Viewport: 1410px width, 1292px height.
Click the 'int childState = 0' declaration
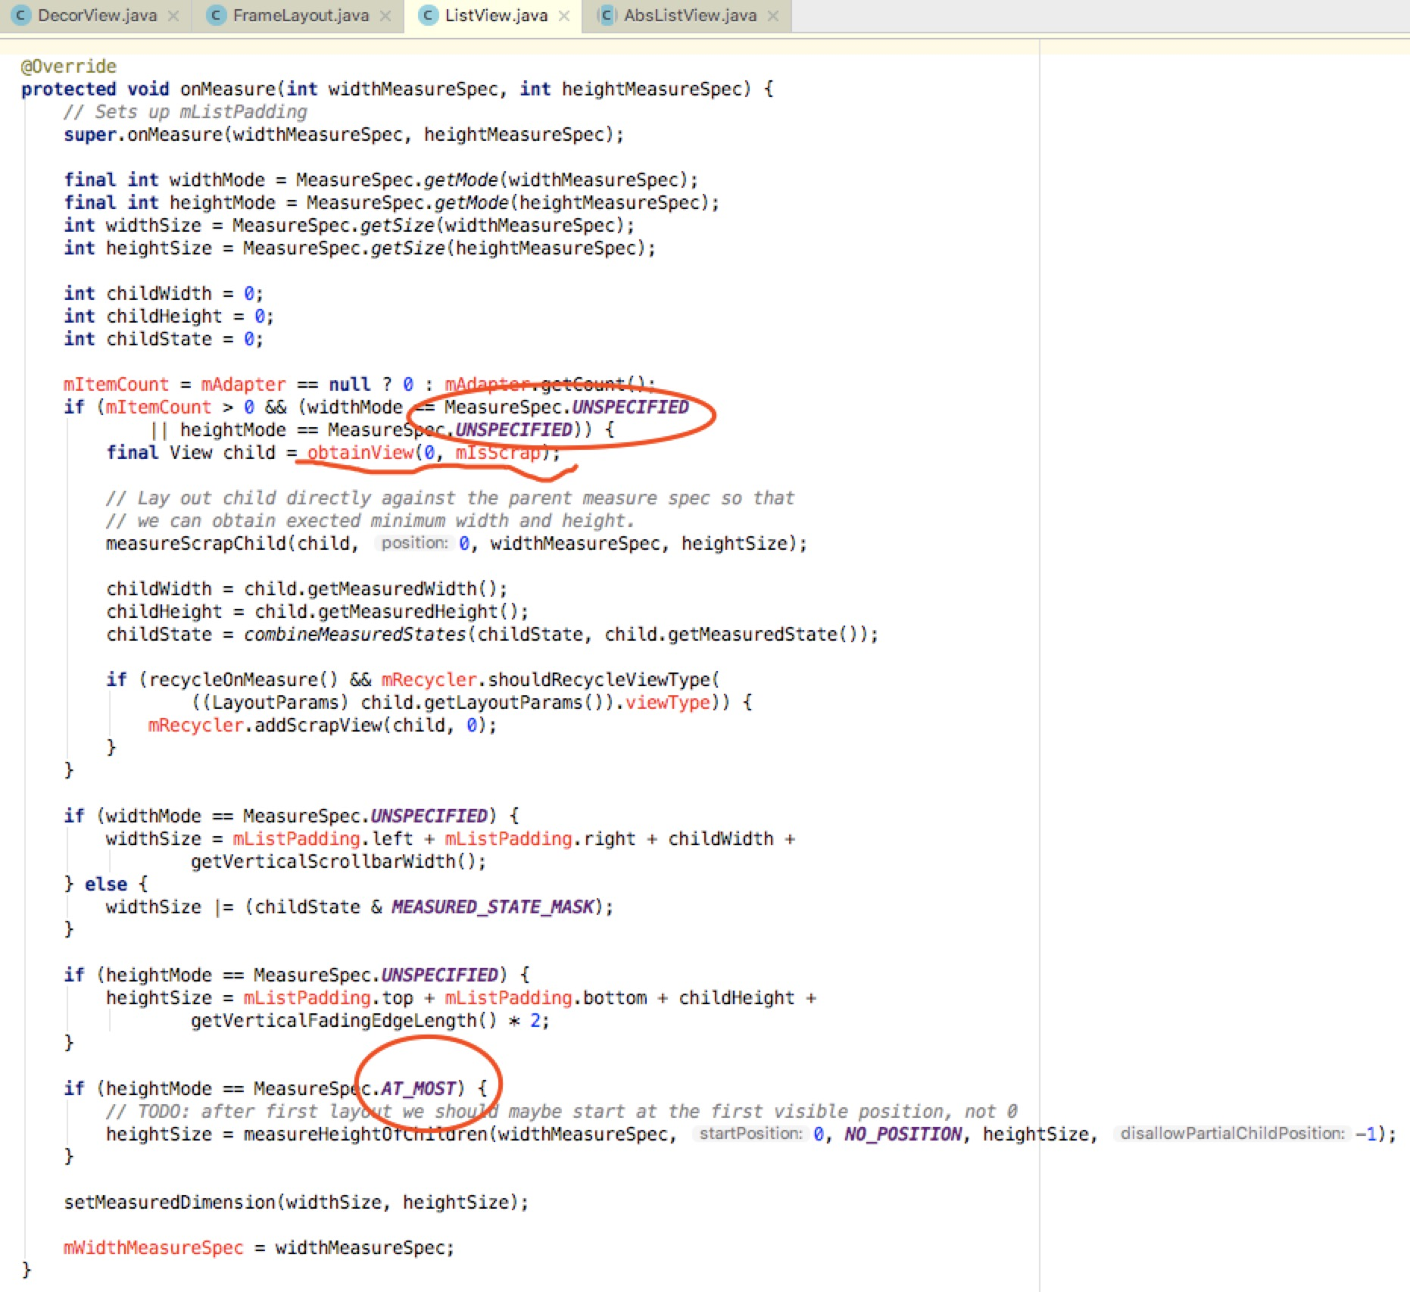(x=164, y=339)
